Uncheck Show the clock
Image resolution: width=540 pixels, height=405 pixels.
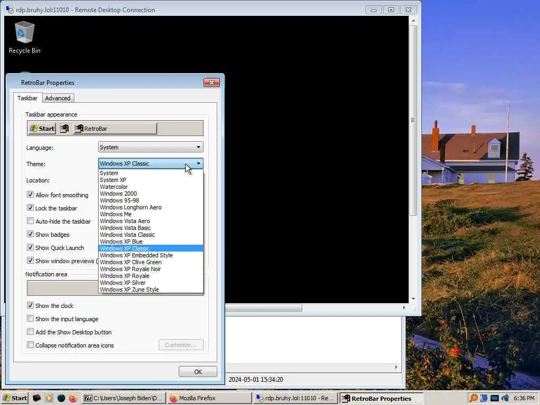click(x=30, y=305)
